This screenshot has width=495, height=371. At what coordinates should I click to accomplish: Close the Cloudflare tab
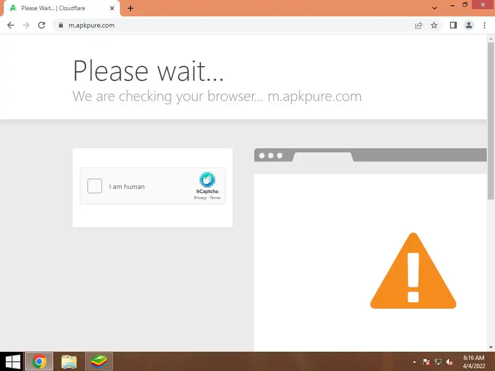pos(112,8)
